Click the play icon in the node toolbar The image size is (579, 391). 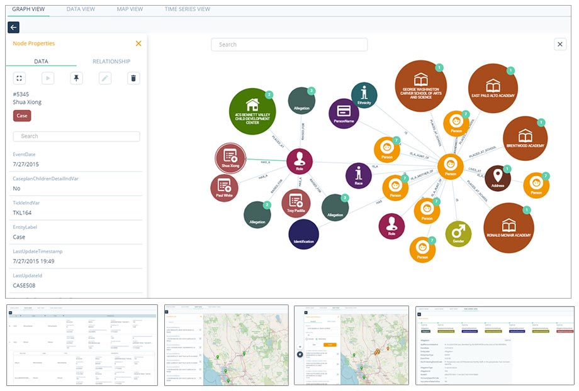[48, 78]
